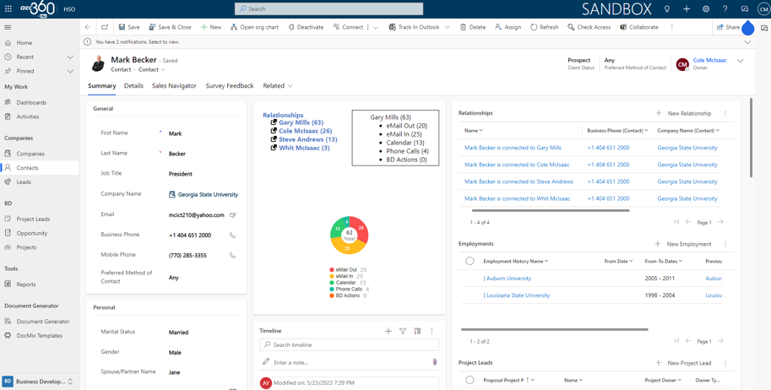Expand the Connect split-button arrow

pos(376,28)
